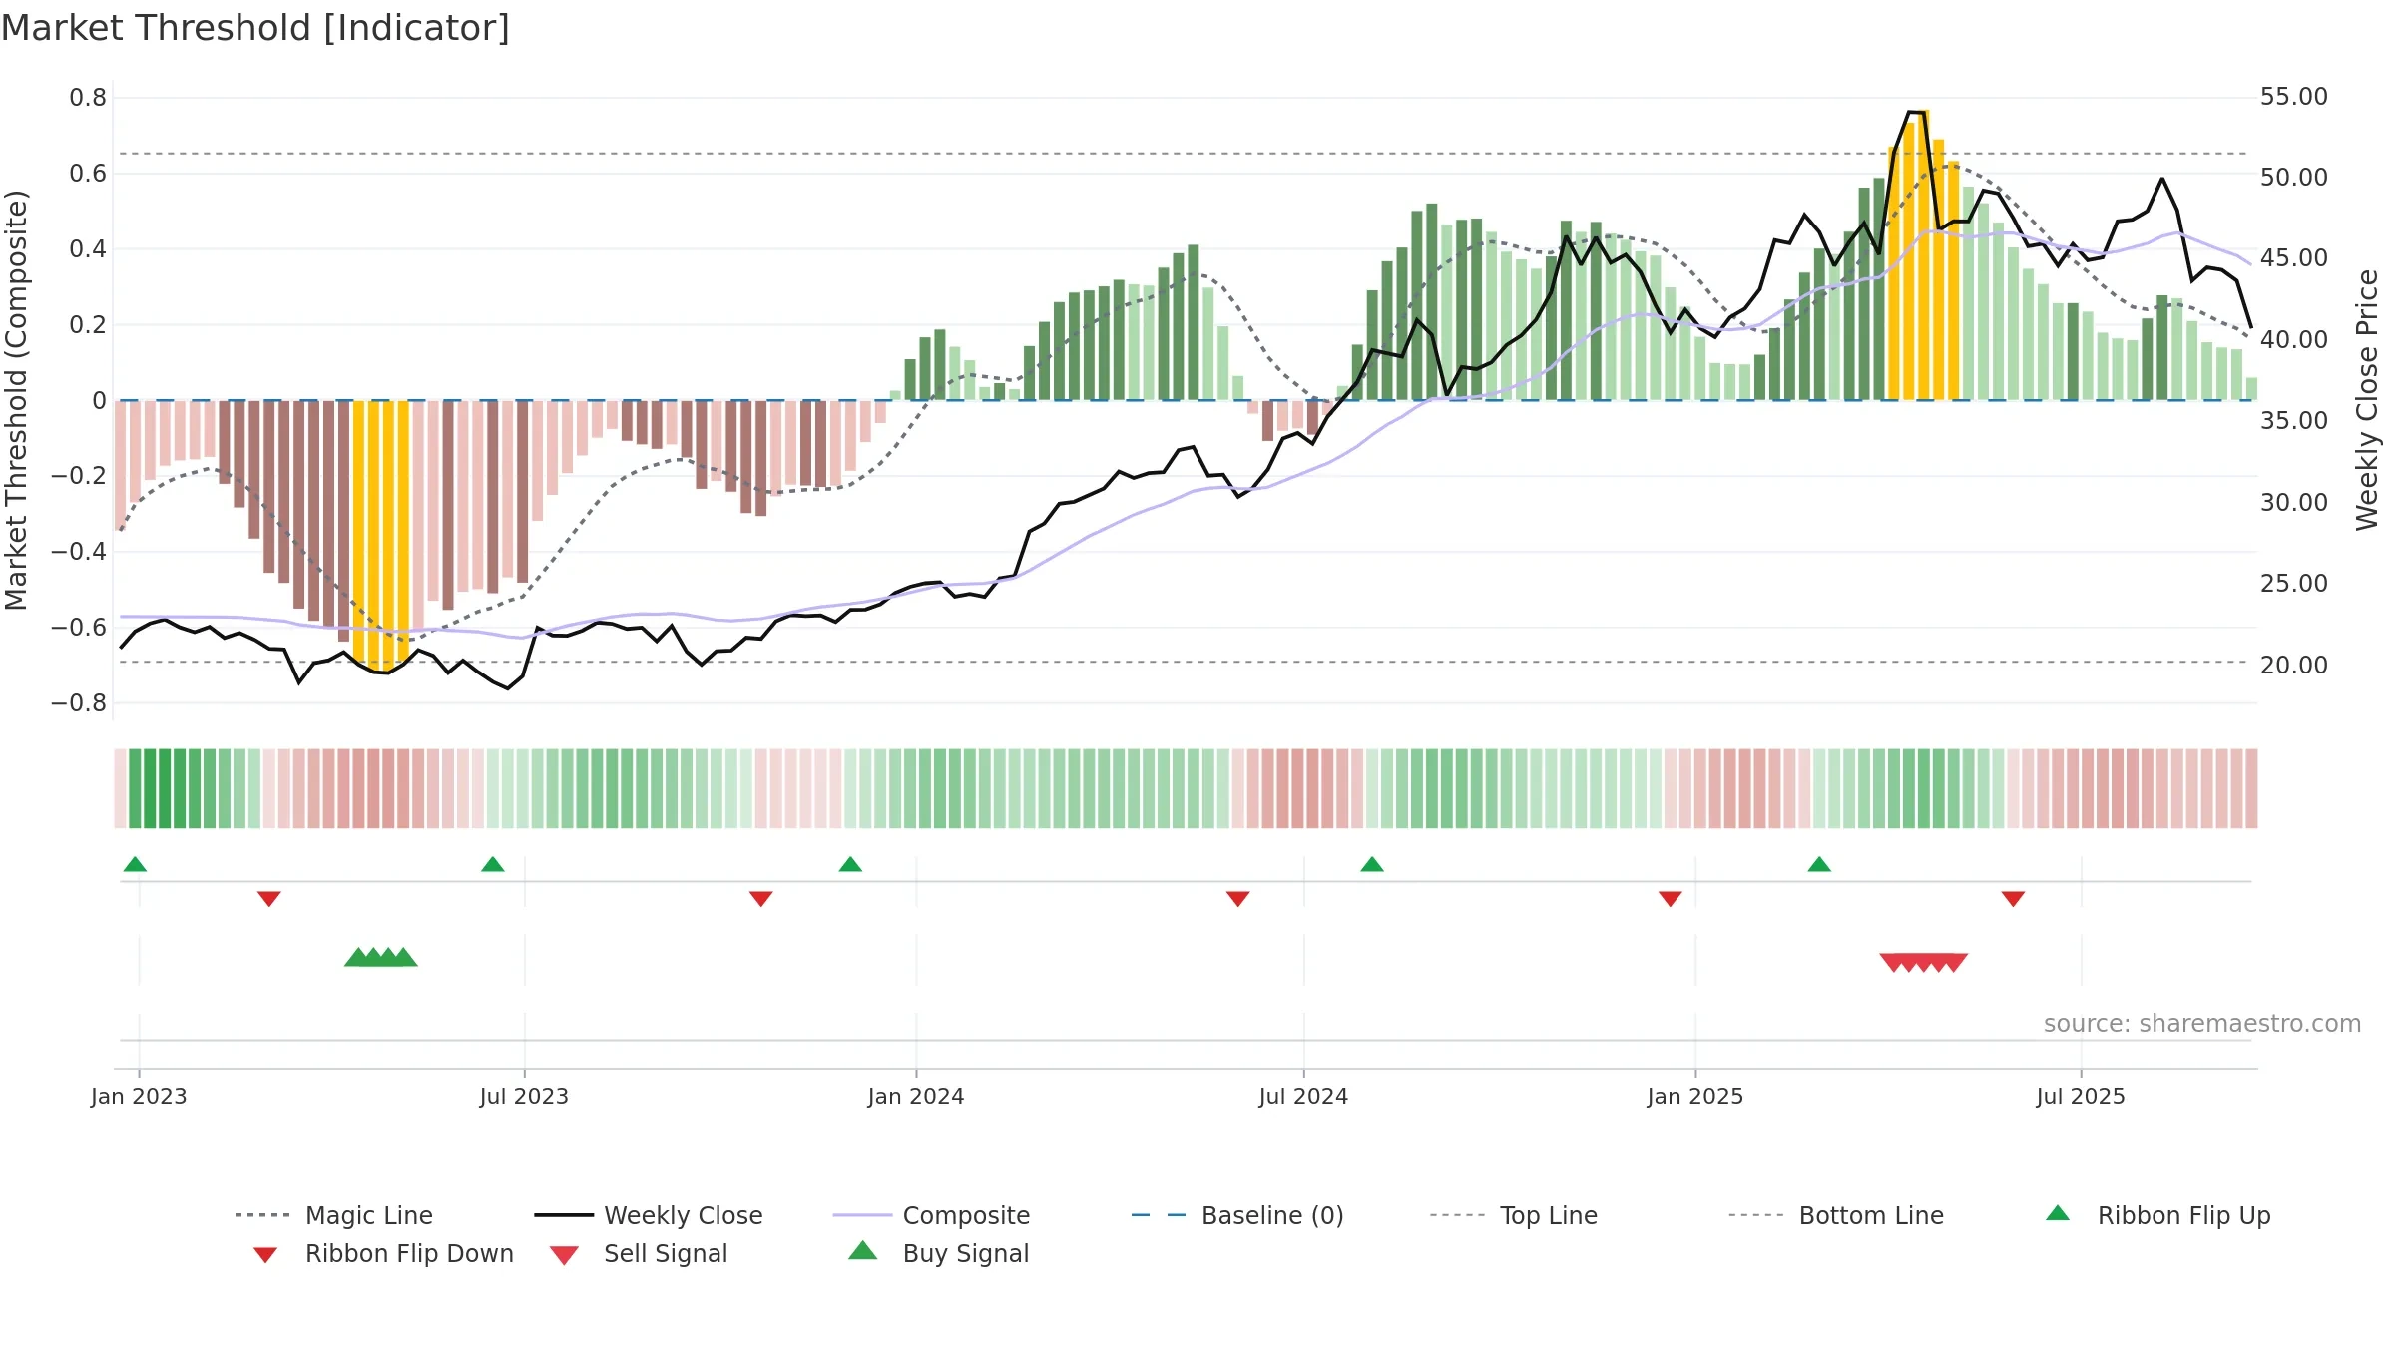Screen dimensions: 2395x1347
Task: Hide the Top Line legend entry
Action: pos(1513,1215)
